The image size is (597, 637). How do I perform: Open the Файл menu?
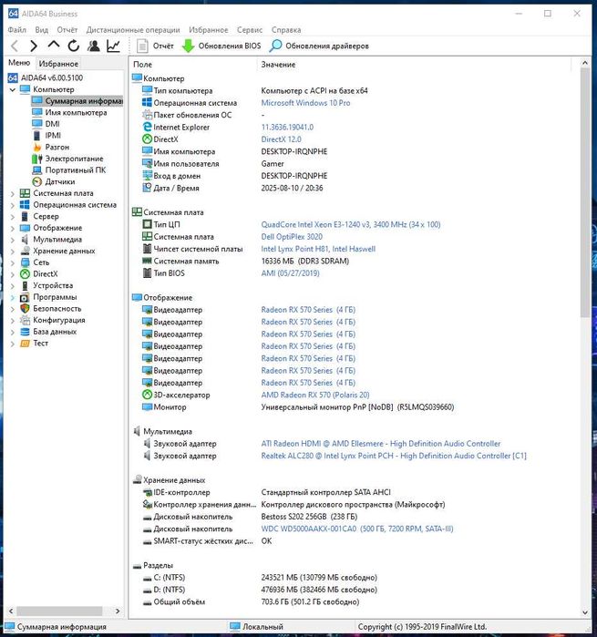(x=17, y=30)
